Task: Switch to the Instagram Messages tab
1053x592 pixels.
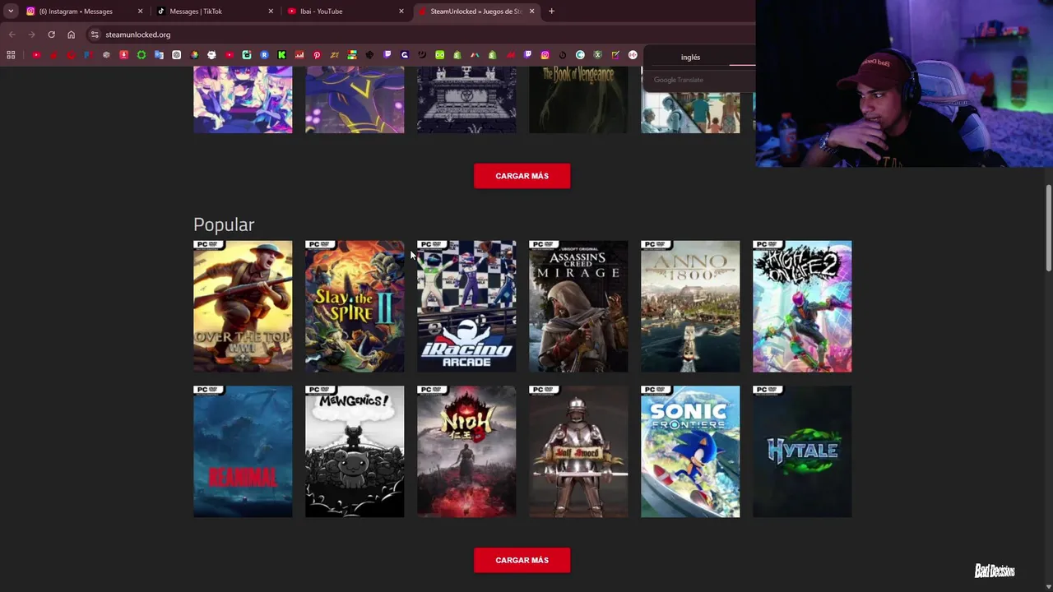Action: 84,11
